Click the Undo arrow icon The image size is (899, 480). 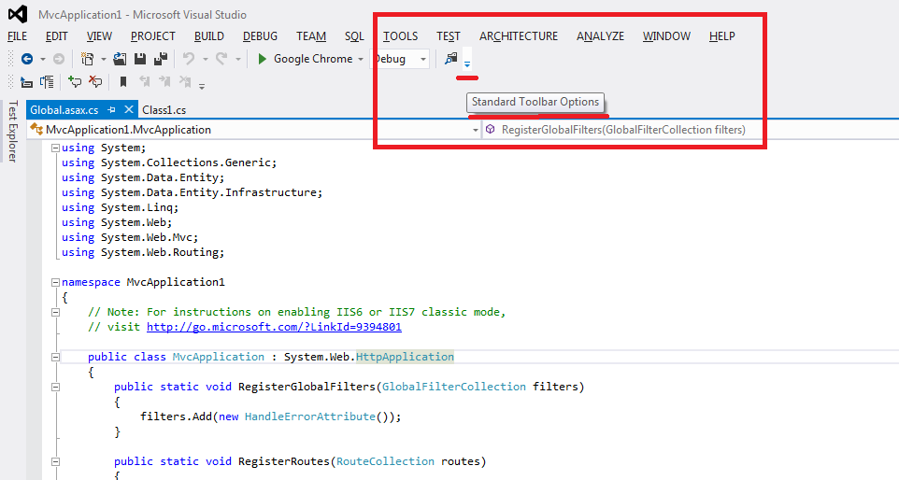pyautogui.click(x=189, y=59)
